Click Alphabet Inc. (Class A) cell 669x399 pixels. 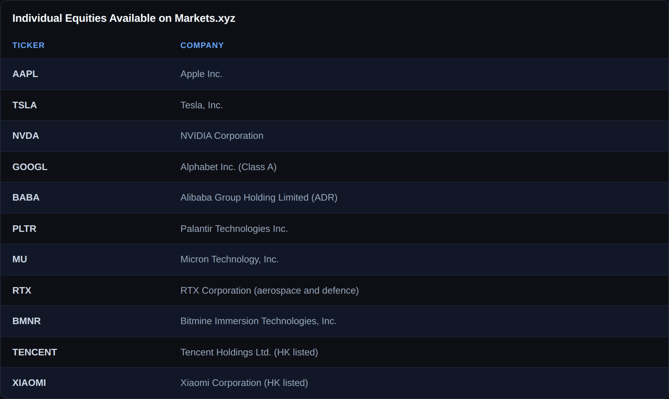(x=228, y=167)
